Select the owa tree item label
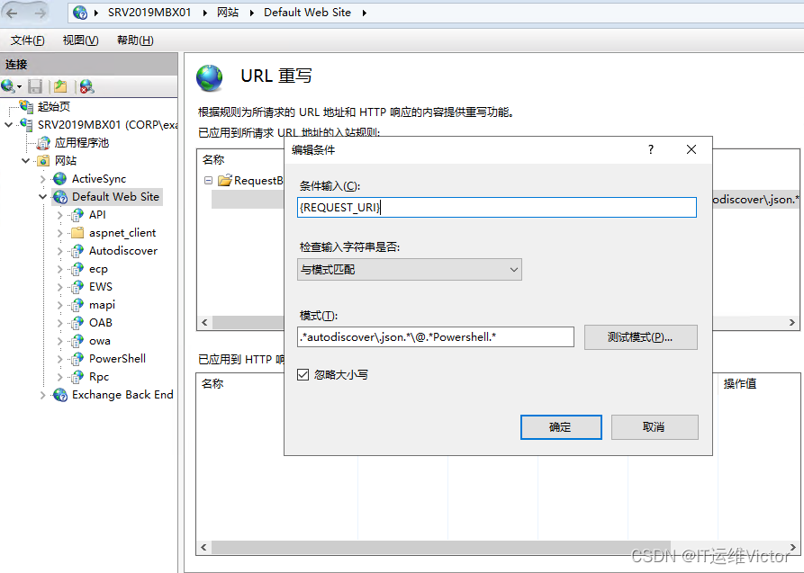This screenshot has height=573, width=804. pos(99,341)
